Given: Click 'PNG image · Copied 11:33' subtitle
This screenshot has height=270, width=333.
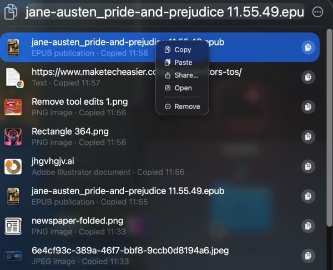Looking at the screenshot, I should point(79,232).
